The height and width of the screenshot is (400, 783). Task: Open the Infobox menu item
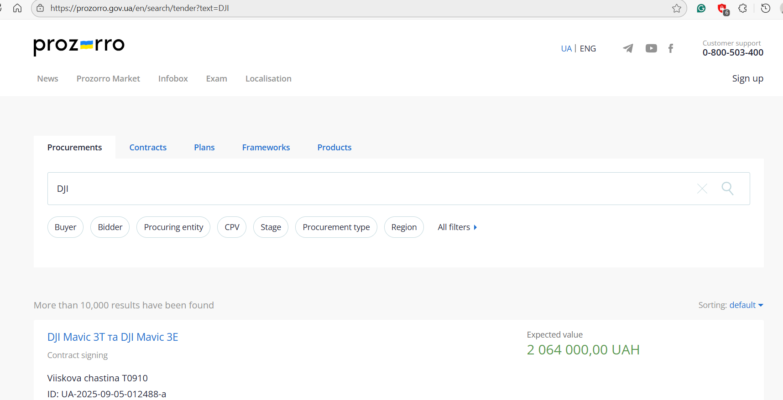tap(173, 78)
